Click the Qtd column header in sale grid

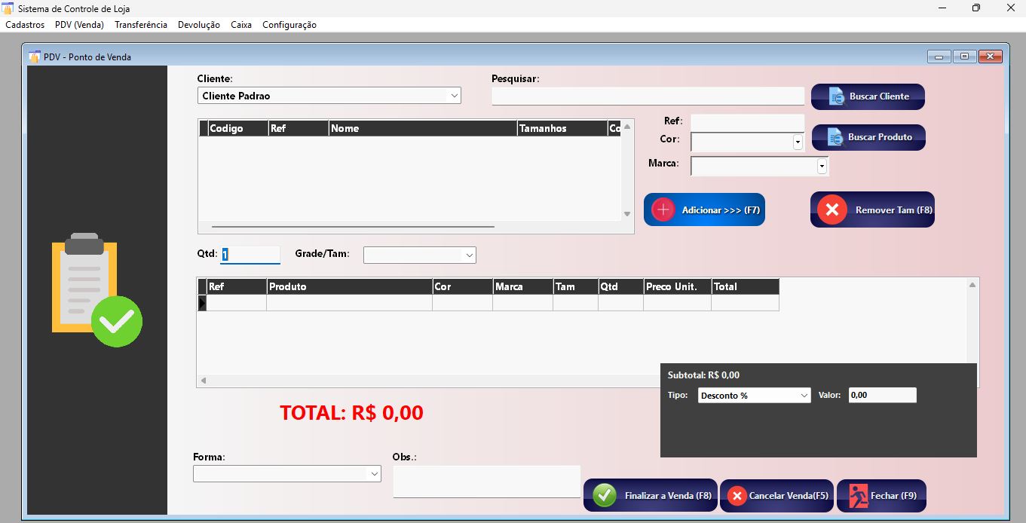tap(621, 286)
